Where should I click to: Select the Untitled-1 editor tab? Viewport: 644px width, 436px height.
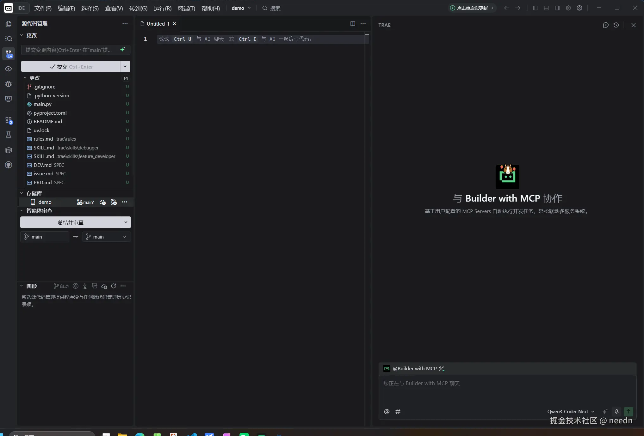coord(158,24)
